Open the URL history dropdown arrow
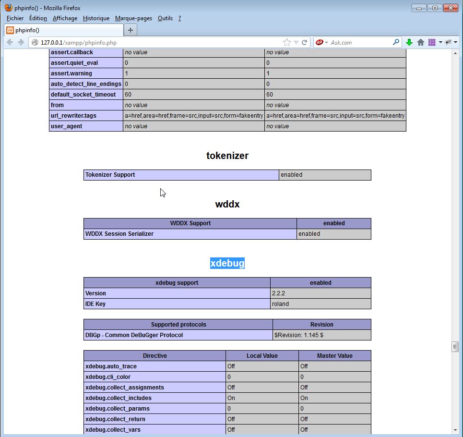The width and height of the screenshot is (463, 437). coord(296,43)
